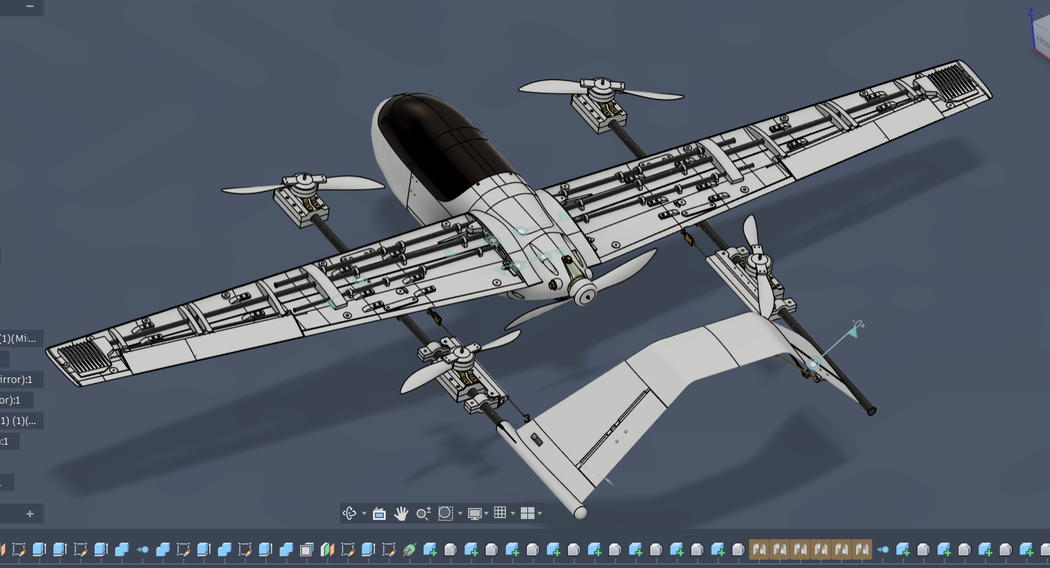
Task: Choose the Zoom magnifier with plus-minus
Action: click(424, 513)
